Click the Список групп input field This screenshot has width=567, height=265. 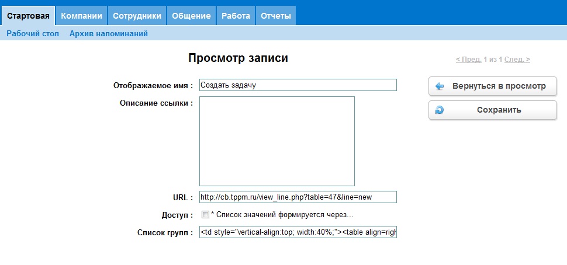point(298,232)
